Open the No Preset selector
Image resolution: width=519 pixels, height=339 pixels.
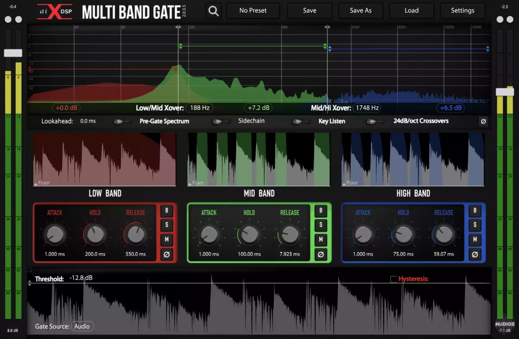(x=253, y=10)
